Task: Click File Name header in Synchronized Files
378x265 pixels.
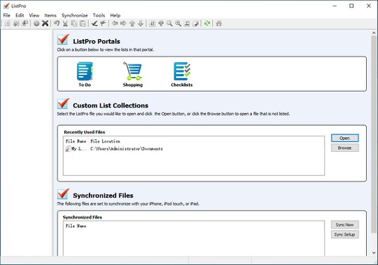Action: pyautogui.click(x=76, y=226)
